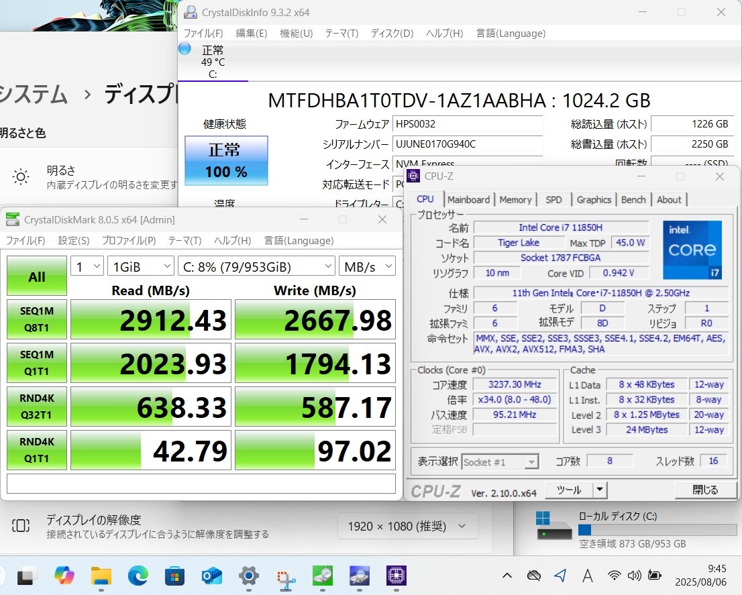Click the firmware field HPS0032
The image size is (742, 595).
point(468,124)
